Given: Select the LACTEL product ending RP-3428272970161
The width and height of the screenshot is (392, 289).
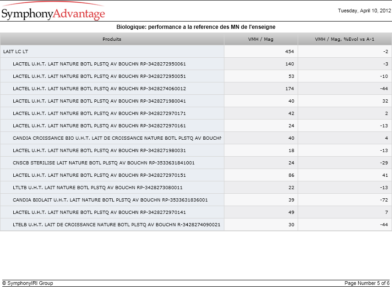Looking at the screenshot, I should [99, 126].
